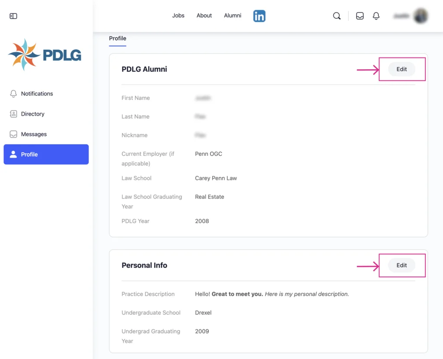Click the username next to the avatar

pyautogui.click(x=402, y=16)
